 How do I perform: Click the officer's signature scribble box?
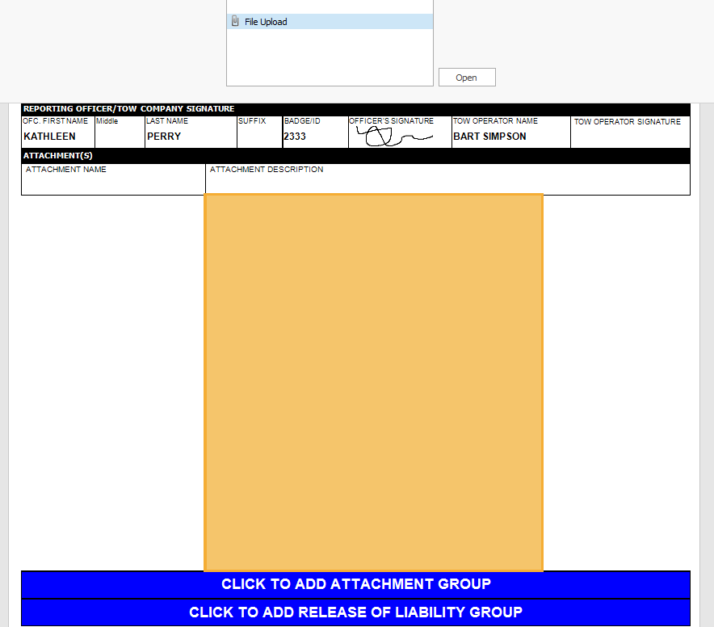click(399, 137)
